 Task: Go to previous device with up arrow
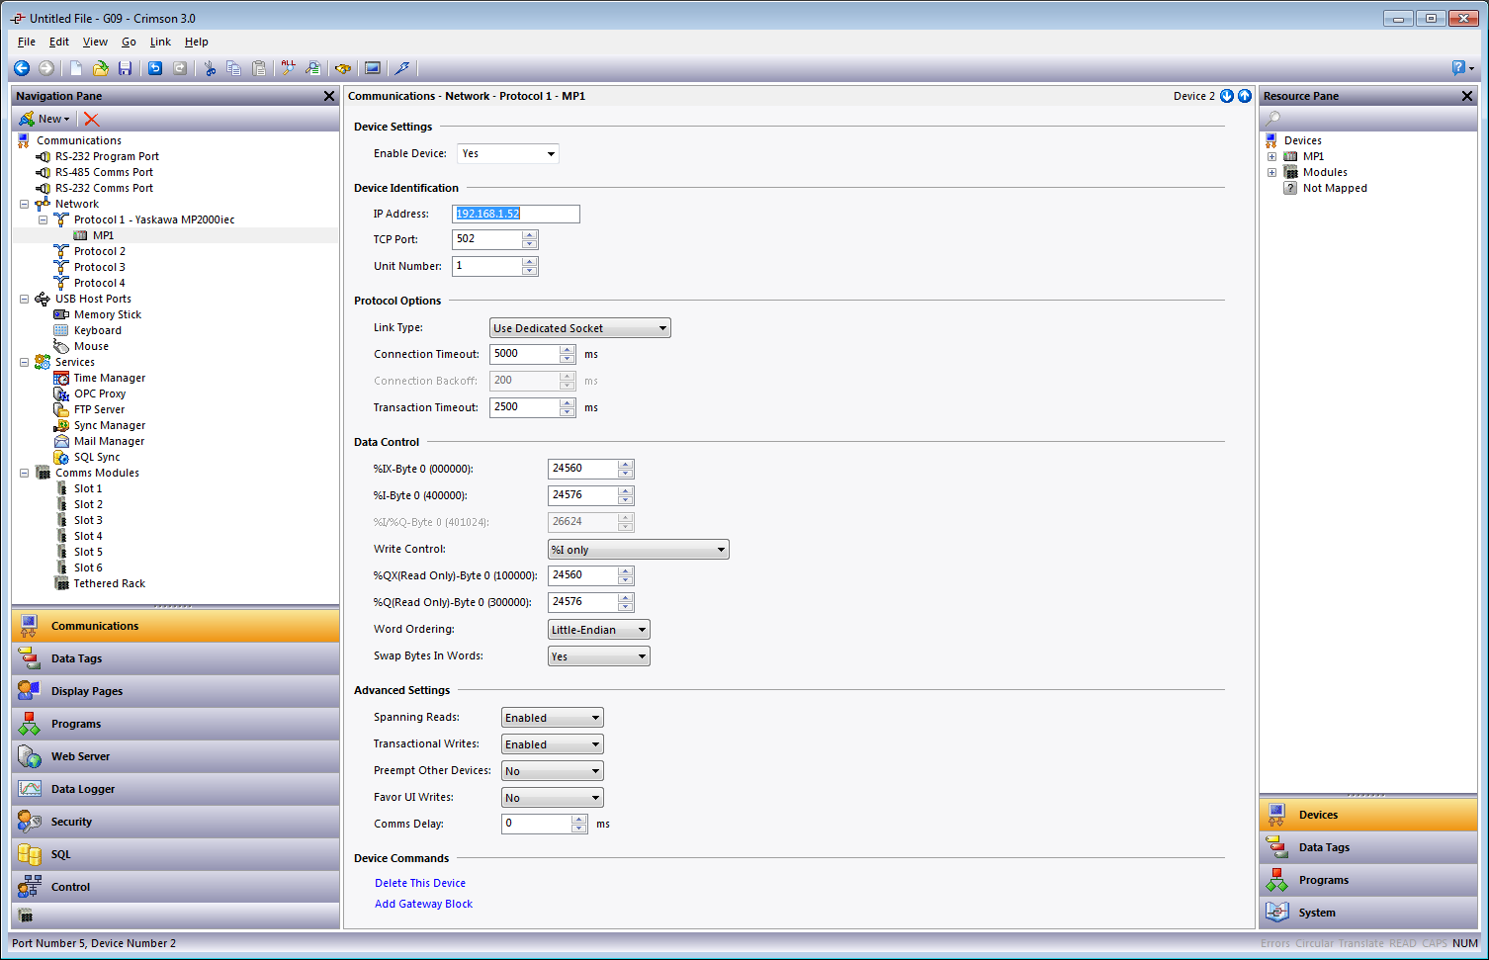click(1245, 96)
